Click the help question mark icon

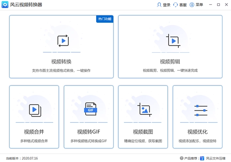[181, 158]
